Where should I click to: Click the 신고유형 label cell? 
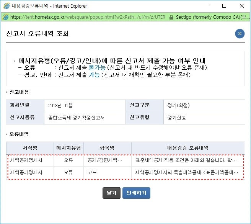[145, 118]
